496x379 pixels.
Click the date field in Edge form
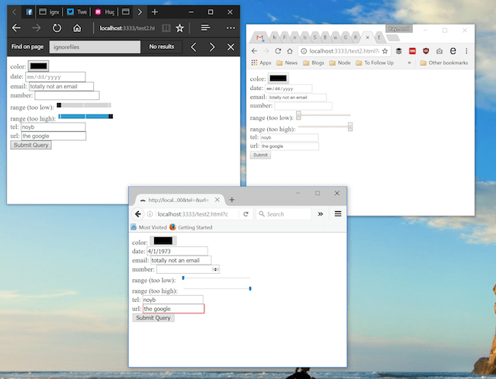coord(56,77)
